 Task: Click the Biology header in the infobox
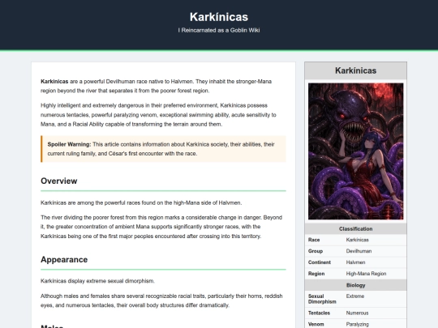click(355, 285)
